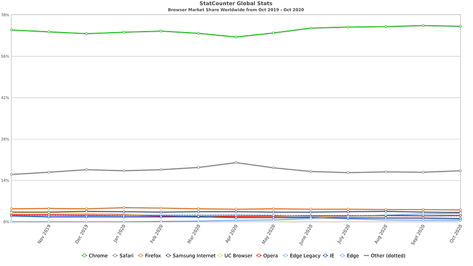Click the gray Safari legend marker
This screenshot has height=266, width=473.
pos(116,256)
